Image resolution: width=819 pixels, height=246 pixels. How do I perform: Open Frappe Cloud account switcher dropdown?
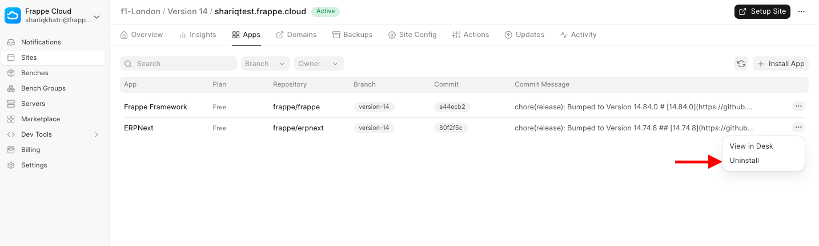pos(54,16)
